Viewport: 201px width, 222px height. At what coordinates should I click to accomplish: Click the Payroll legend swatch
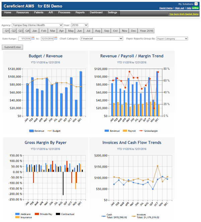125,131
